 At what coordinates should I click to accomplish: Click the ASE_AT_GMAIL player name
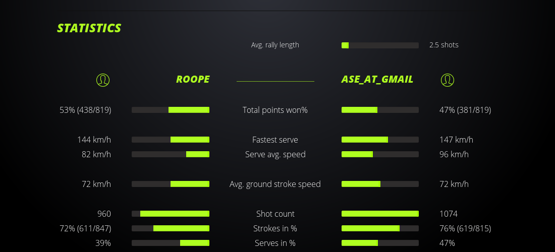tap(377, 79)
